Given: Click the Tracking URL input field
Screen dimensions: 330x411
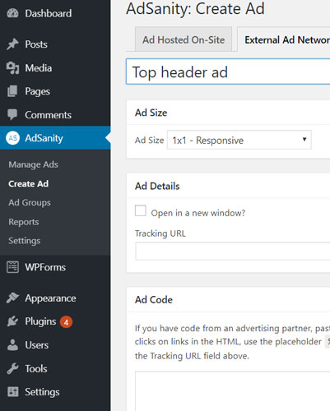Looking at the screenshot, I should [233, 251].
